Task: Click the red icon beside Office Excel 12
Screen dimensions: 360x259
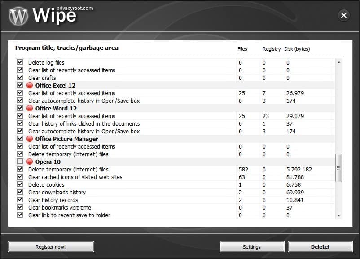Action: [x=30, y=85]
